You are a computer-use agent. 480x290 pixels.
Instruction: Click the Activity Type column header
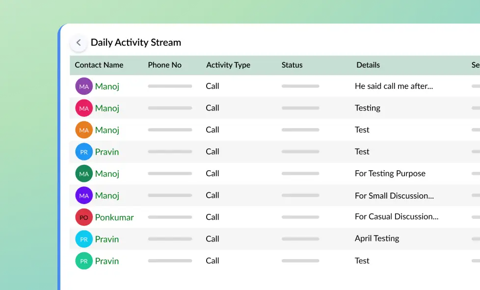(x=228, y=65)
